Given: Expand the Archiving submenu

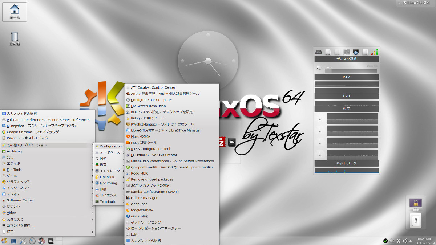Looking at the screenshot, I should (48, 151).
